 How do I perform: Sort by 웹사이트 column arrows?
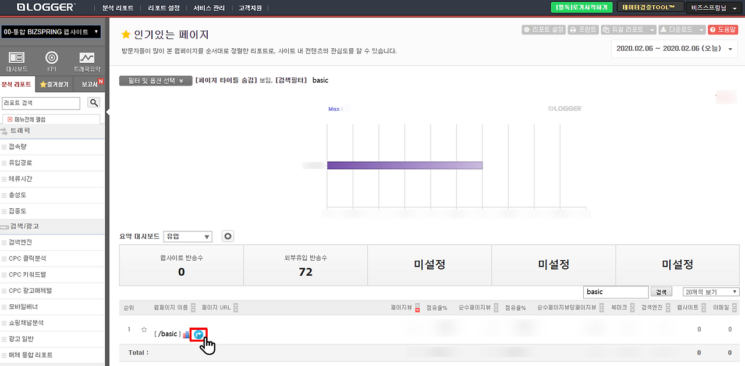click(703, 308)
